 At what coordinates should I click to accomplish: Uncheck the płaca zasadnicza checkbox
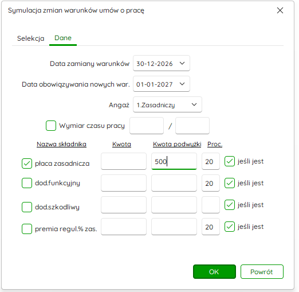click(x=27, y=163)
